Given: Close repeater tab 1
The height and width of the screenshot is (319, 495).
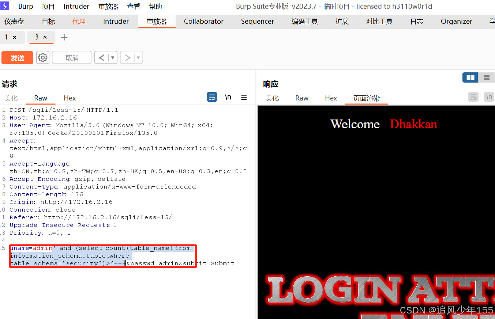Looking at the screenshot, I should click(15, 37).
